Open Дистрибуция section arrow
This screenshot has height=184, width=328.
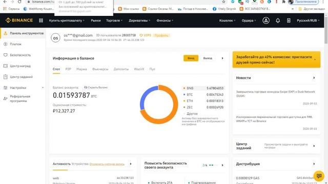coord(314,164)
